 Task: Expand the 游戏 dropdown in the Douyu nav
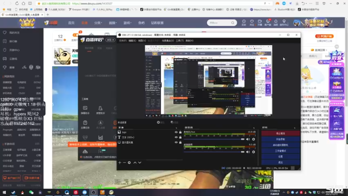(127, 23)
